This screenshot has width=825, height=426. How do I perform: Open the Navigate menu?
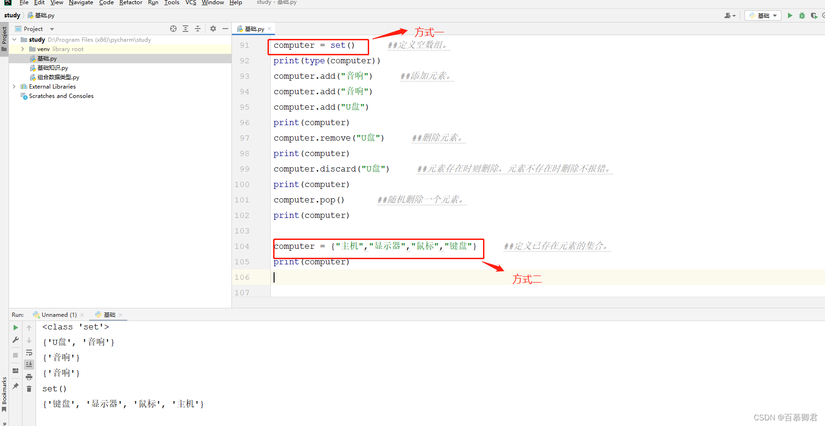(x=81, y=3)
